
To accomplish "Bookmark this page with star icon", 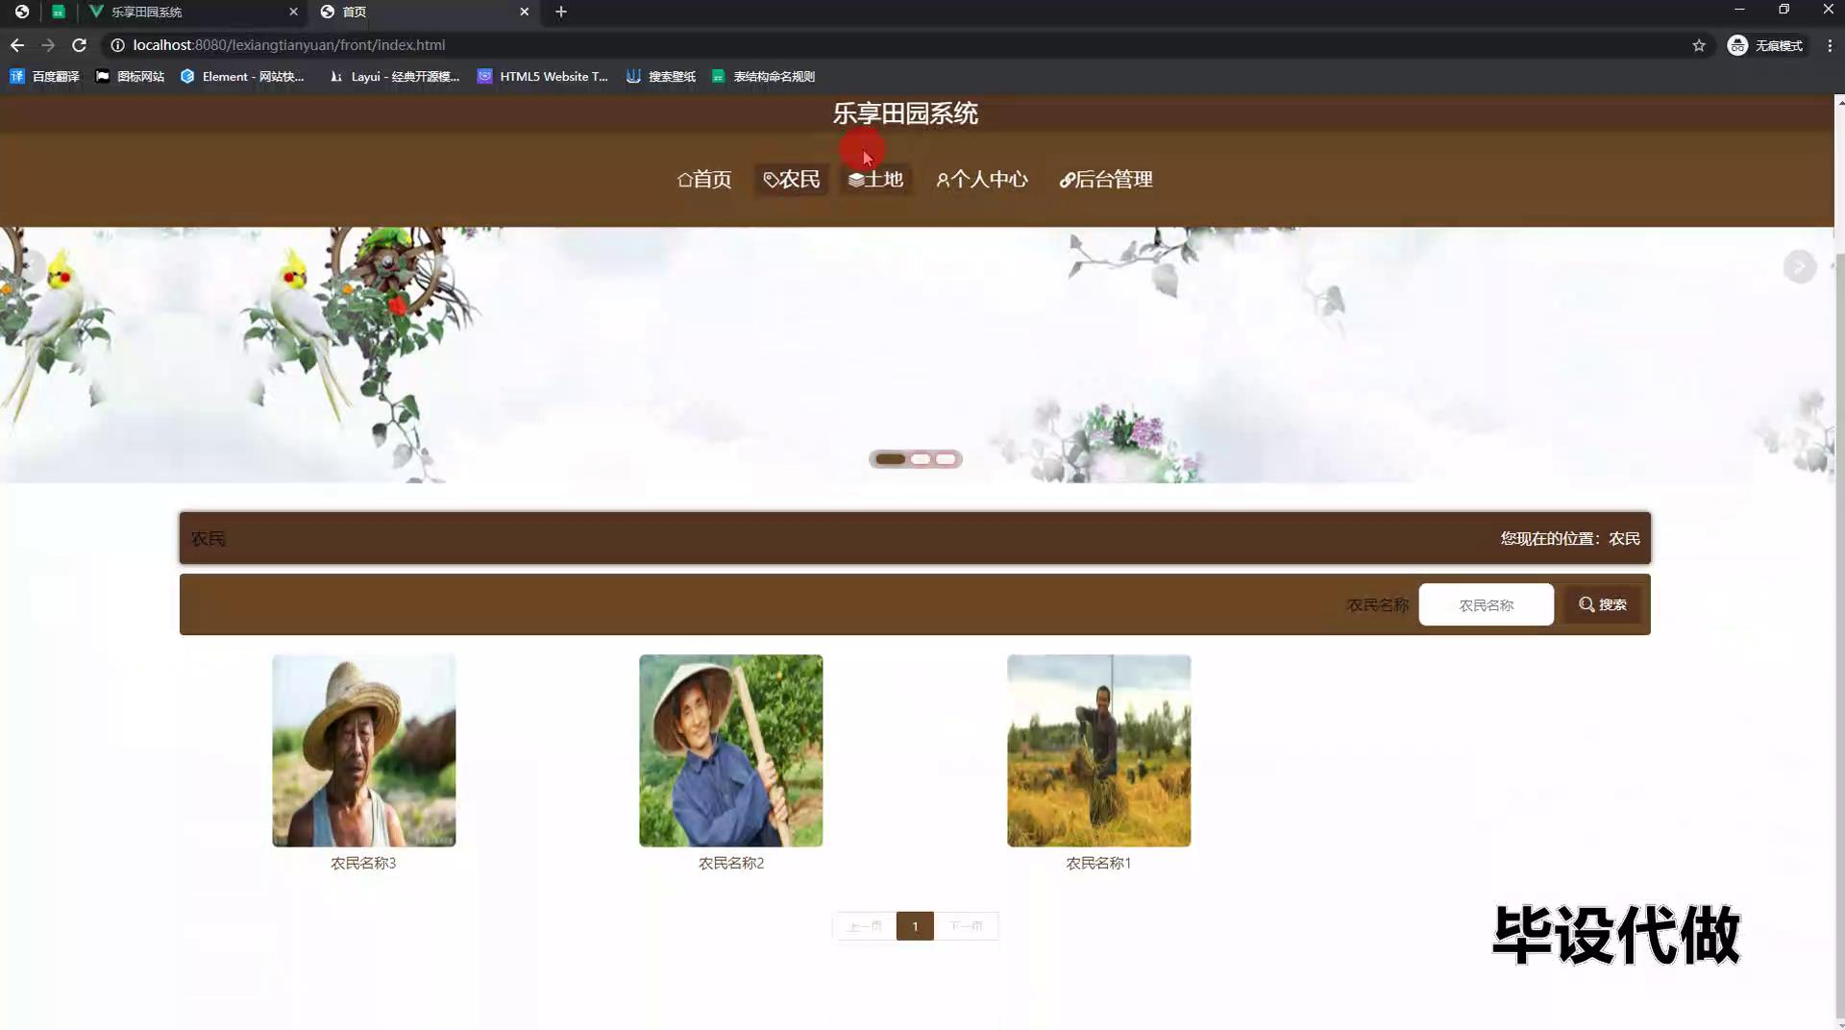I will [1698, 45].
